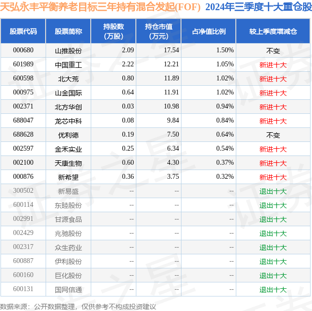The image size is (312, 311).
Task: Select stock code 002991
Action: [23, 219]
